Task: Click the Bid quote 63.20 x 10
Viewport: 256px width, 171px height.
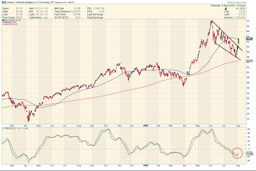Action: 42,12
